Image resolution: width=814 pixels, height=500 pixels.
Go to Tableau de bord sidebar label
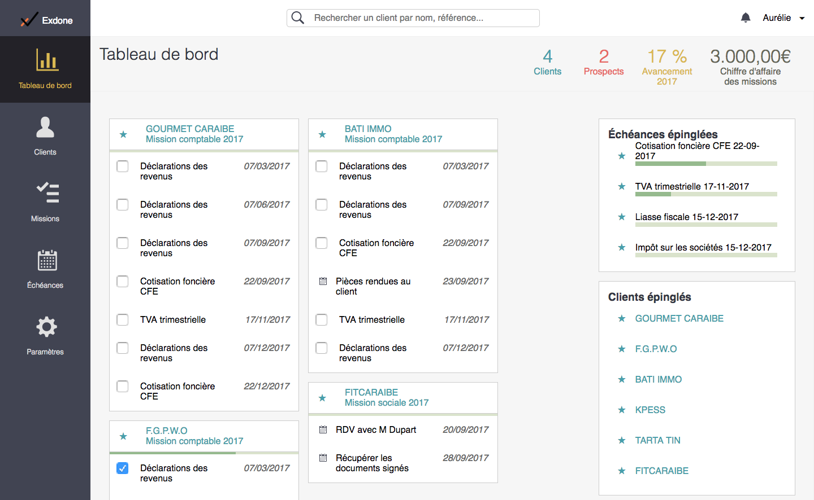coord(45,86)
